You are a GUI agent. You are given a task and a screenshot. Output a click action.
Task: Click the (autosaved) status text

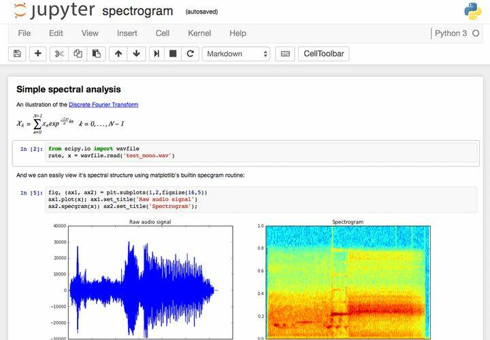tap(201, 12)
